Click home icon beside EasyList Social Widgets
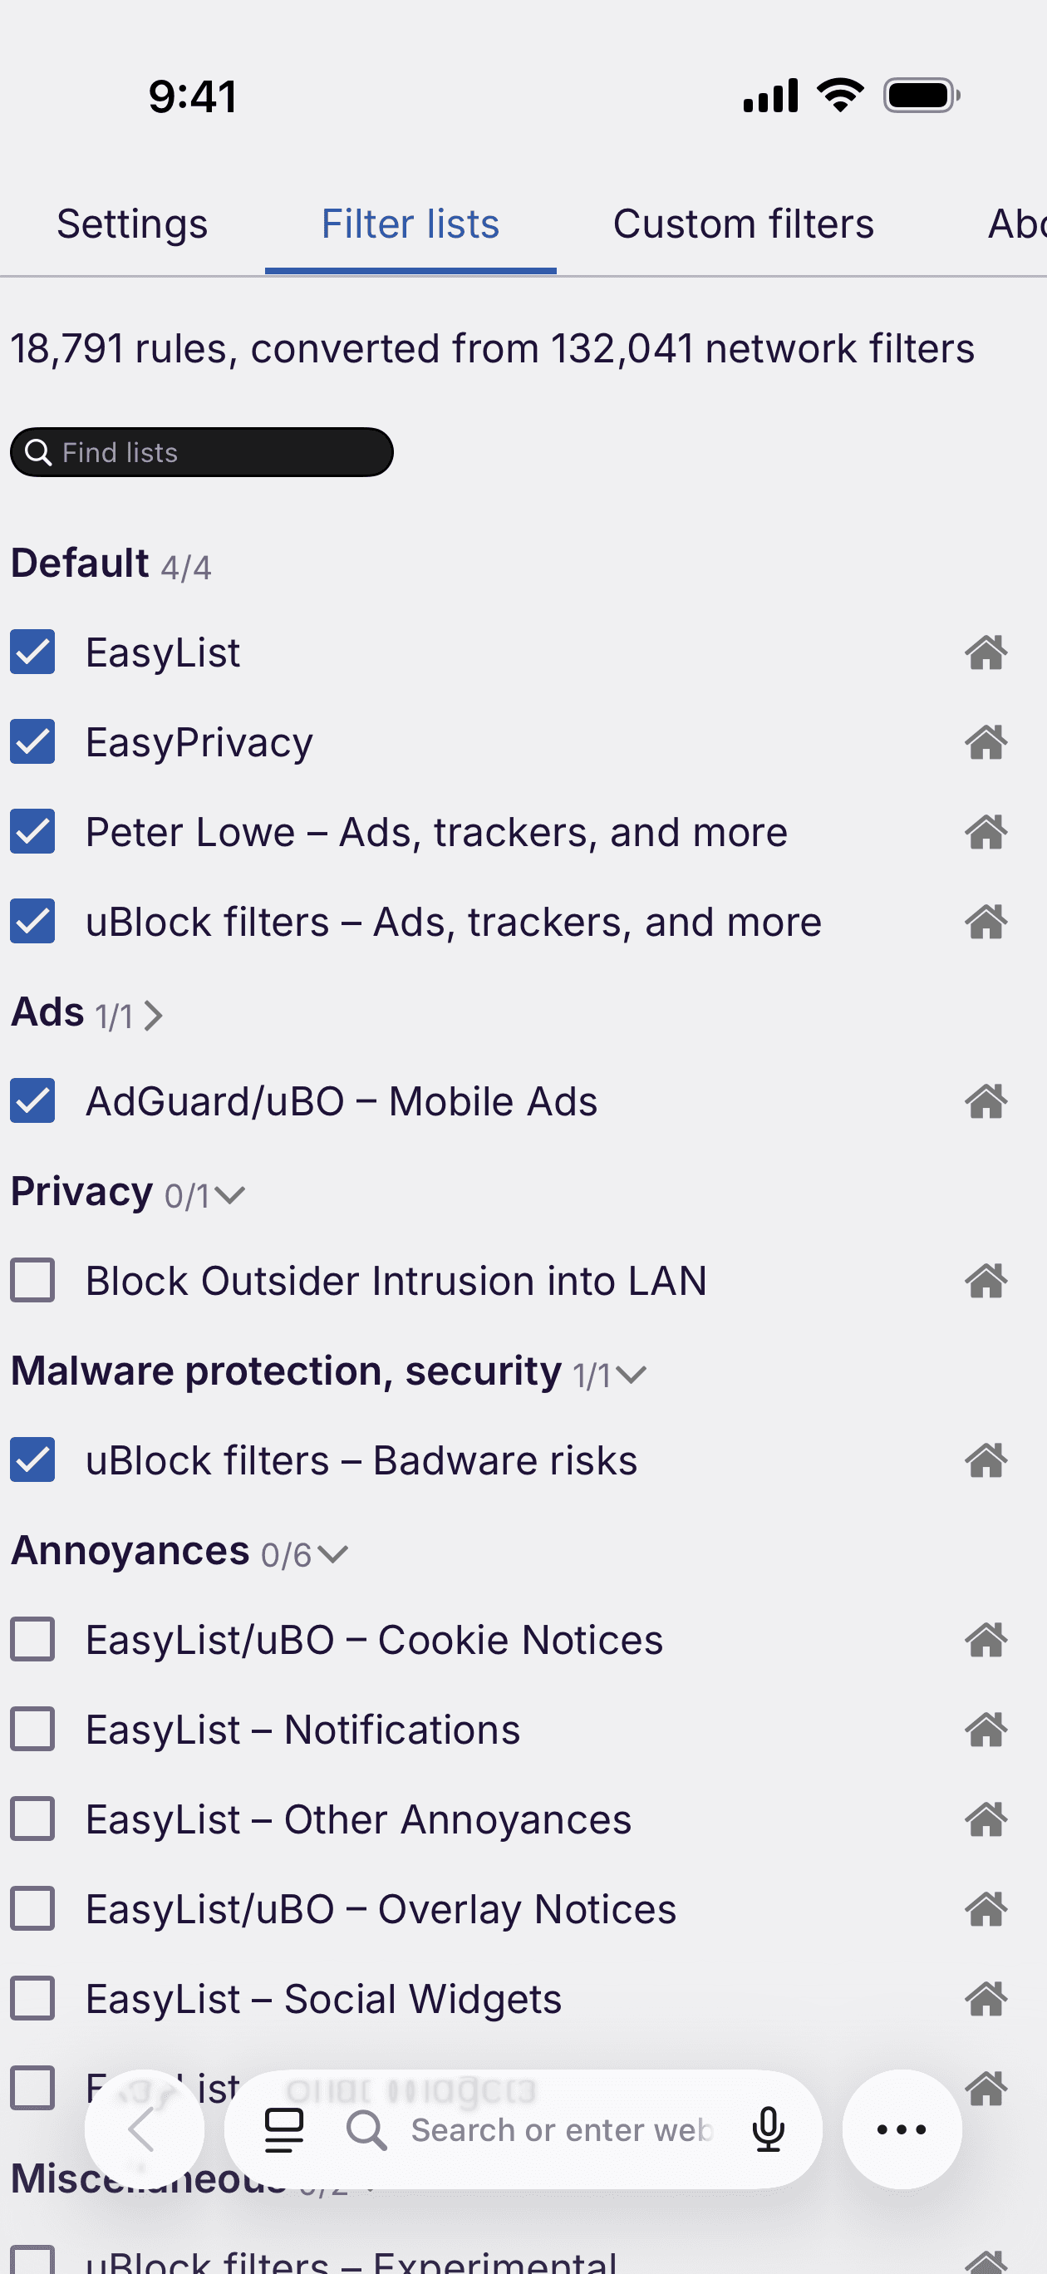The height and width of the screenshot is (2274, 1047). (x=986, y=1999)
